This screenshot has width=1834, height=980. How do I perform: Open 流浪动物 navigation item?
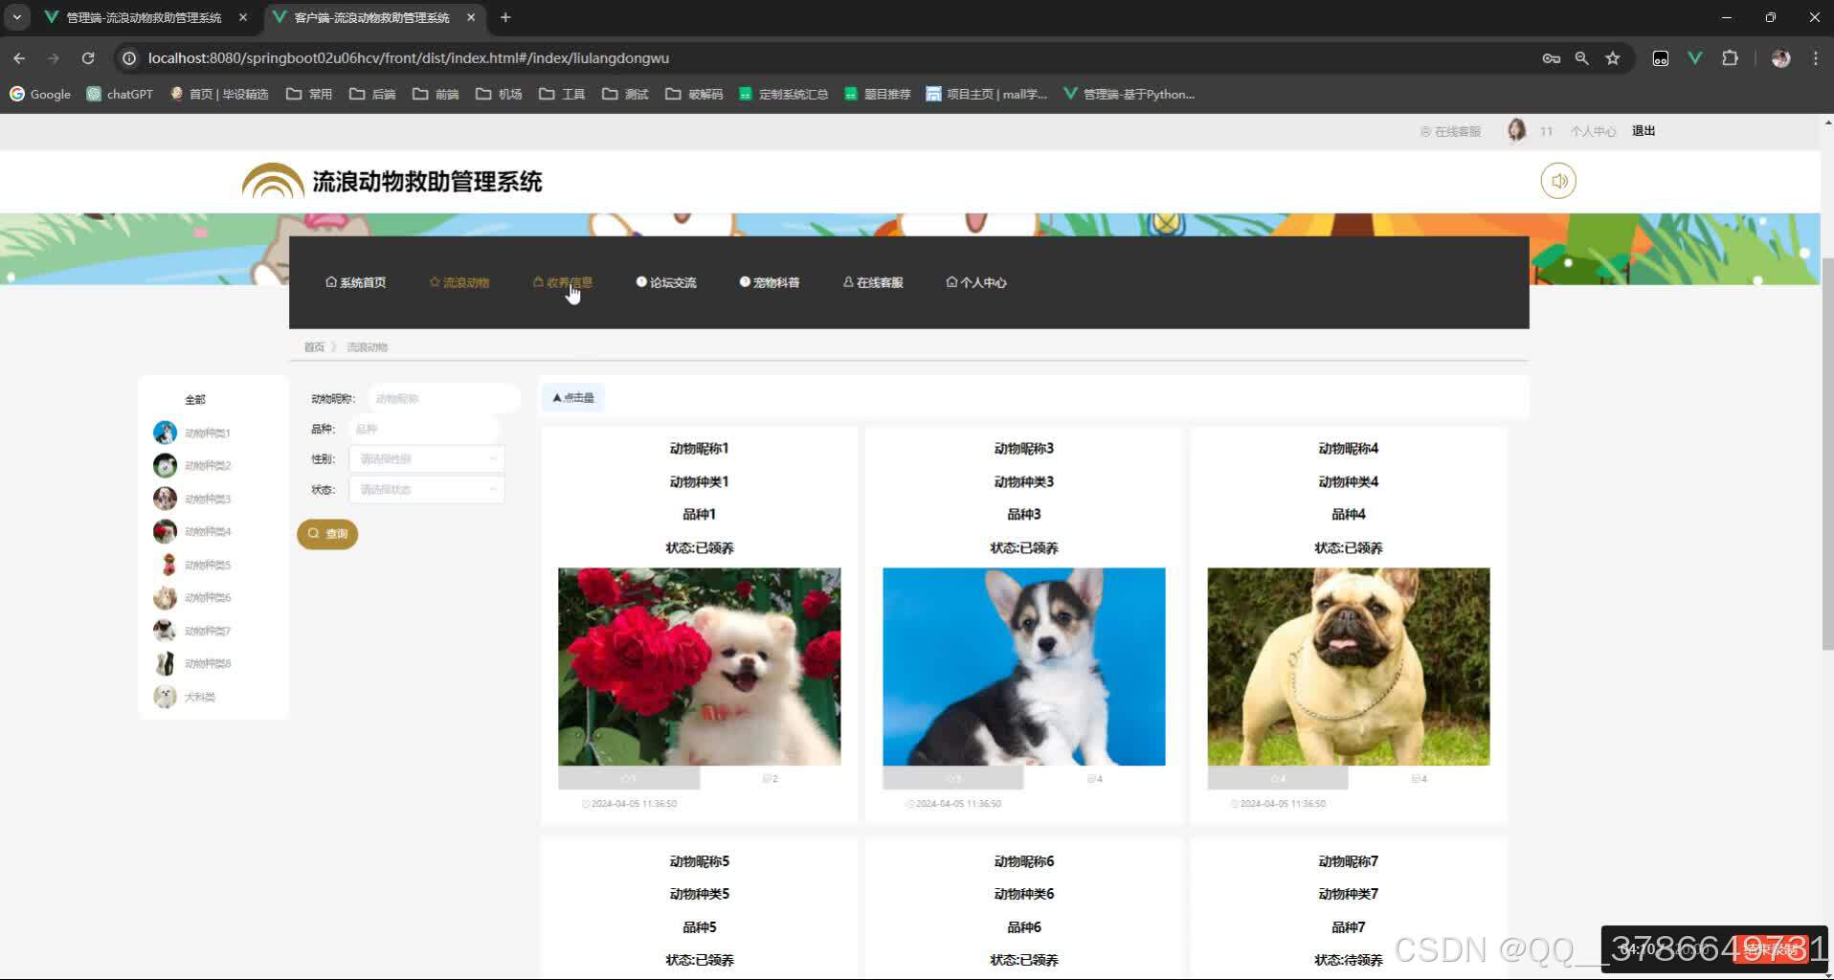(459, 282)
